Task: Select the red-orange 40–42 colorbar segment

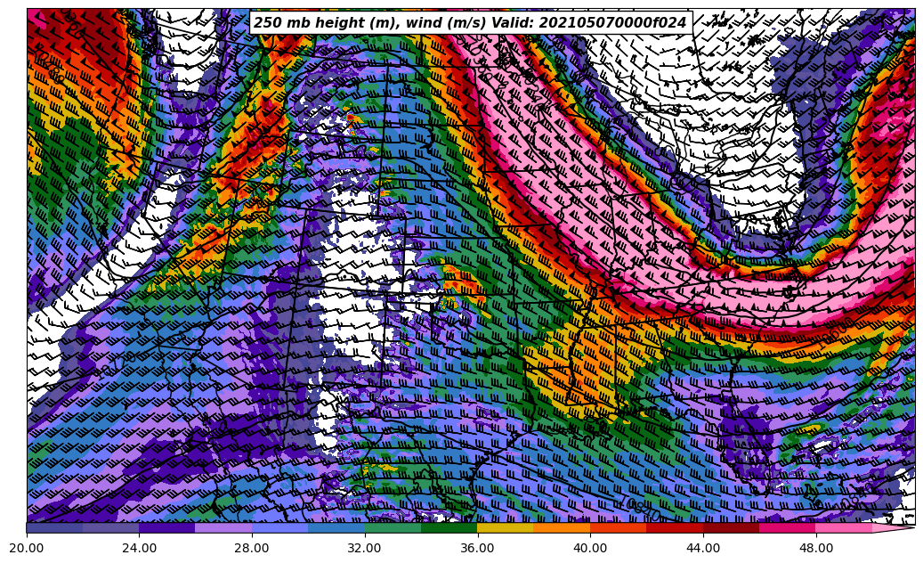Action: click(x=619, y=528)
